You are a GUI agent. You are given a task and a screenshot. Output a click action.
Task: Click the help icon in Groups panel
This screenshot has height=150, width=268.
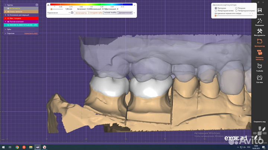pyautogui.click(x=36, y=5)
